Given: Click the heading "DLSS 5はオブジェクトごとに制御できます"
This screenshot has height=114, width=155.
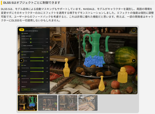Looking at the screenshot, I should [x=32, y=3].
